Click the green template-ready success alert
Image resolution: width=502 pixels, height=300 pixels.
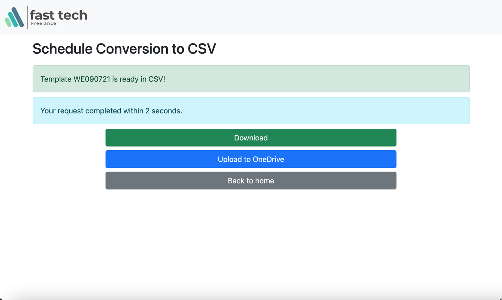pos(300,79)
